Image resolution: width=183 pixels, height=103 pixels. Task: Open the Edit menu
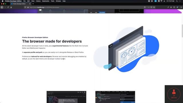(28, 1)
